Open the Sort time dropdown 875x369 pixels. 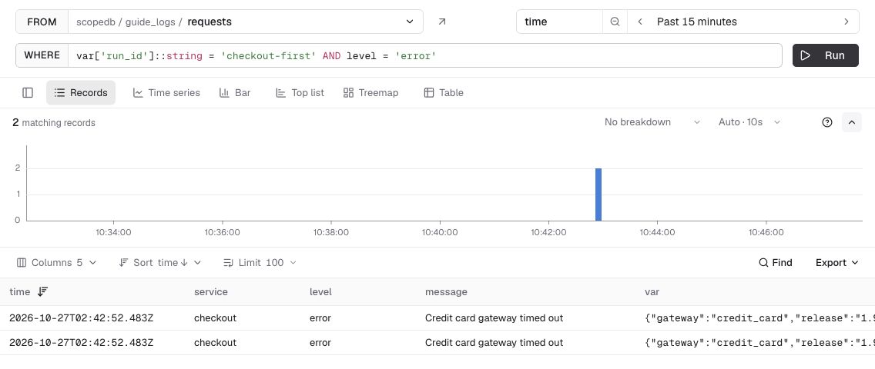pos(160,263)
